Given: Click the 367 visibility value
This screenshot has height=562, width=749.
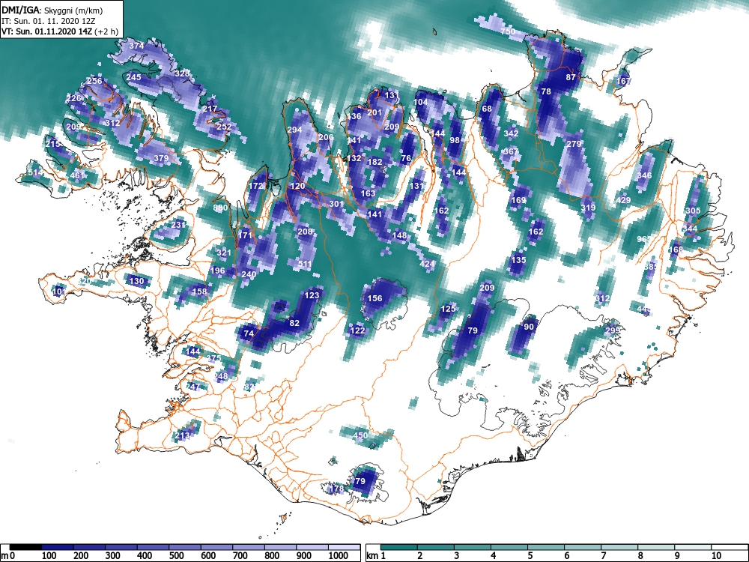Looking at the screenshot, I should click(511, 151).
